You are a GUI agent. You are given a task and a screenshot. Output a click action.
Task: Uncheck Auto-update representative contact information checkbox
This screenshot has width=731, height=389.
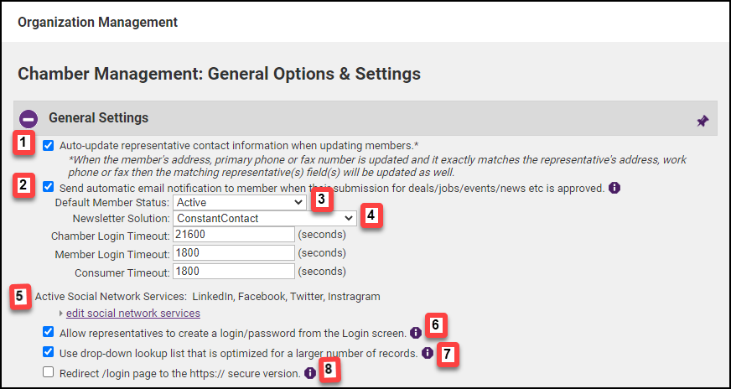(x=49, y=144)
